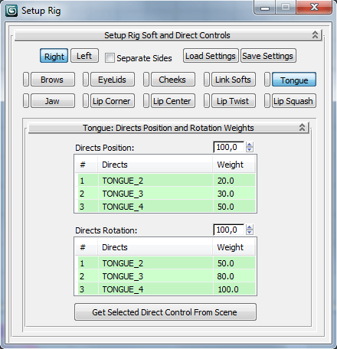337x349 pixels.
Task: Toggle the small check button beside Lip Twist
Action: tap(207, 101)
